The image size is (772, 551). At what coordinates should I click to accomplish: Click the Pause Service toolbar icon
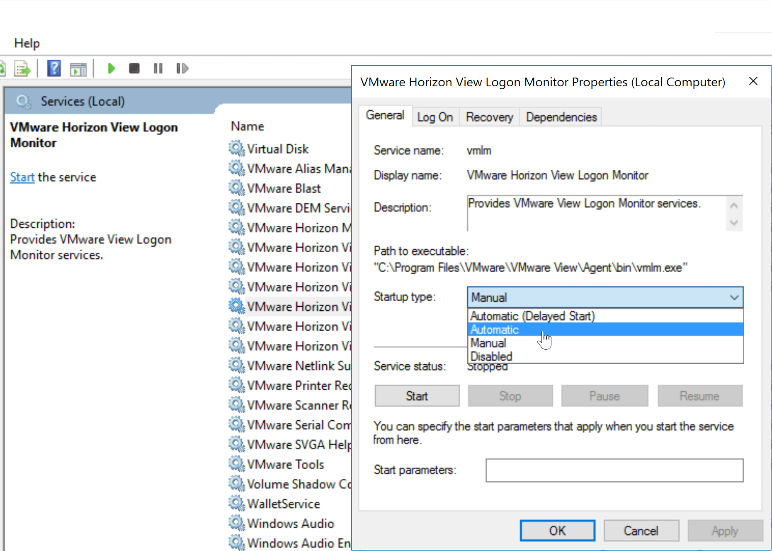[158, 68]
